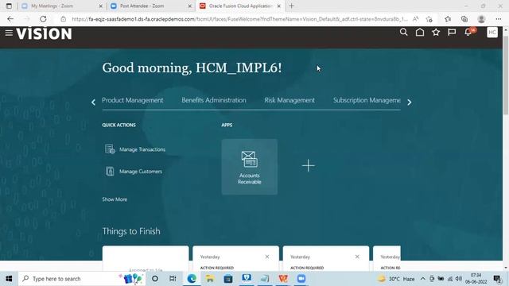Viewport: 509px width, 286px height.
Task: Toggle Read aloud icon in address bar
Action: 415,19
